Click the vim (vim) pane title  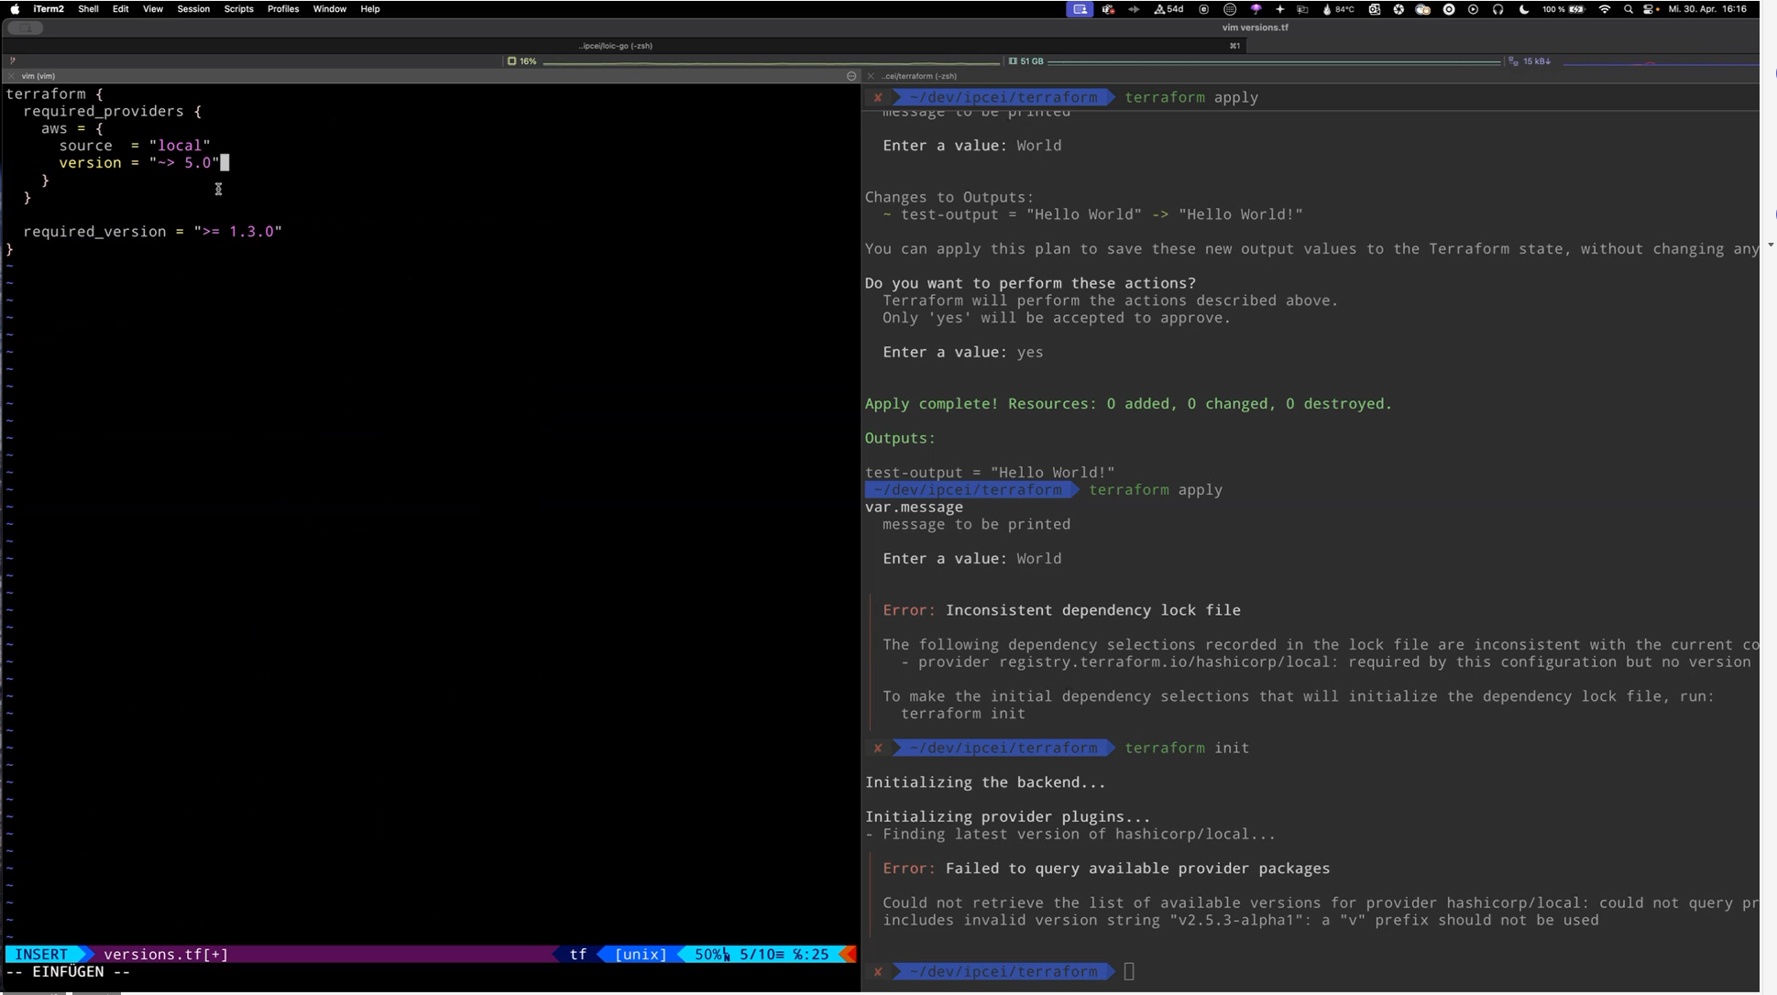coord(38,76)
